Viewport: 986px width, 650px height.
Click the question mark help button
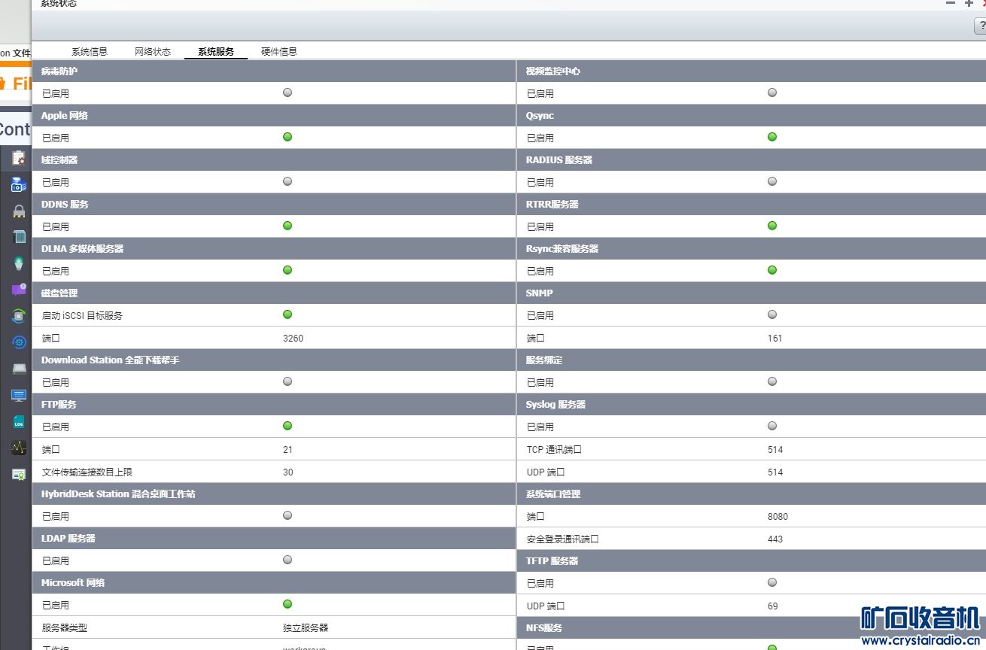[x=980, y=26]
